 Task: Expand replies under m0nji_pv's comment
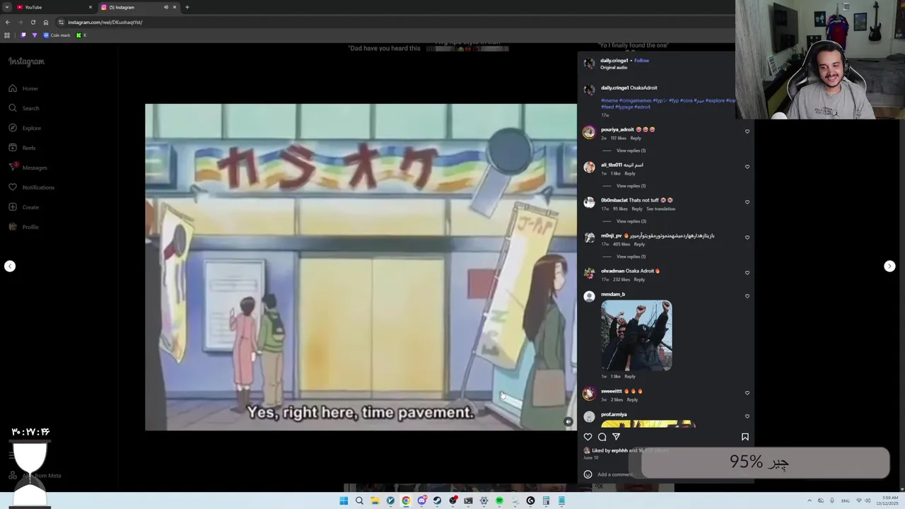(x=631, y=257)
